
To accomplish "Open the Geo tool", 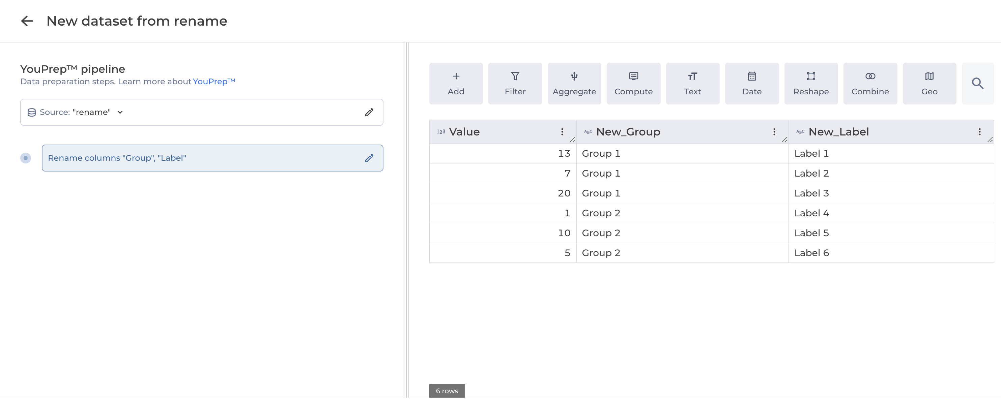I will coord(929,84).
